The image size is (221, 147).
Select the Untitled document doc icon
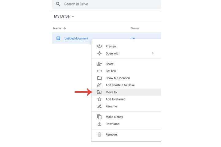58,38
